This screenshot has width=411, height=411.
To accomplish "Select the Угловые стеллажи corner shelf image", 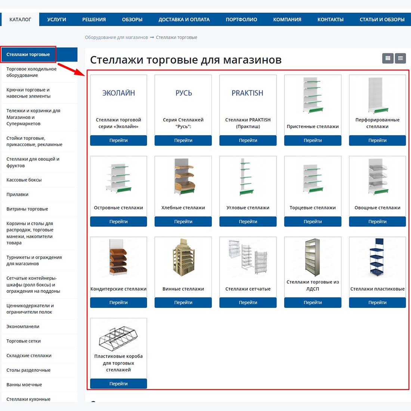I will 248,176.
